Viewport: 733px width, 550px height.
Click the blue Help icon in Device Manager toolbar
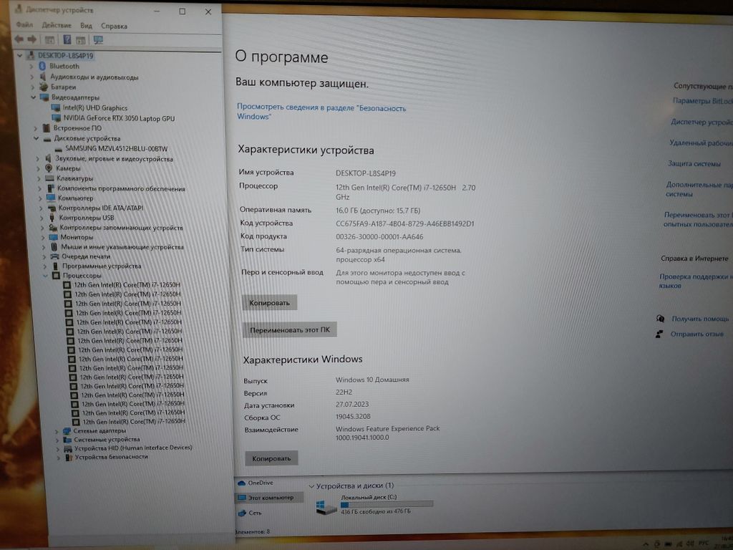[67, 39]
